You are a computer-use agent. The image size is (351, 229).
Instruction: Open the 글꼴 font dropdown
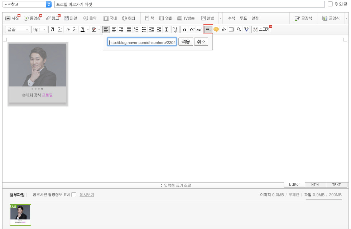(x=18, y=29)
